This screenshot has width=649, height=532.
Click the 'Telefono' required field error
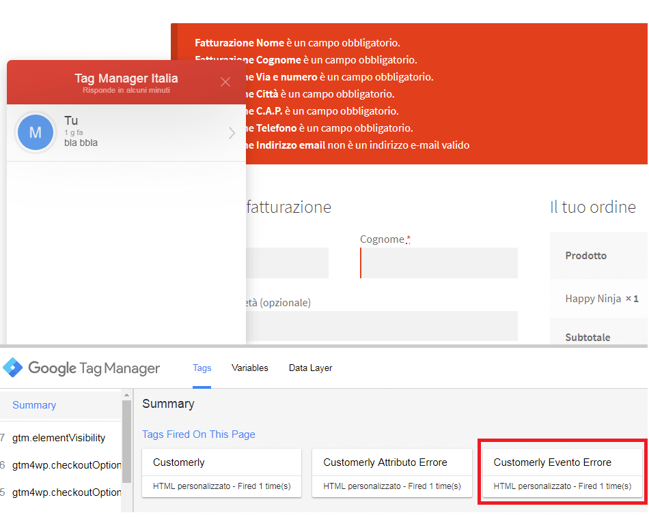pos(329,128)
